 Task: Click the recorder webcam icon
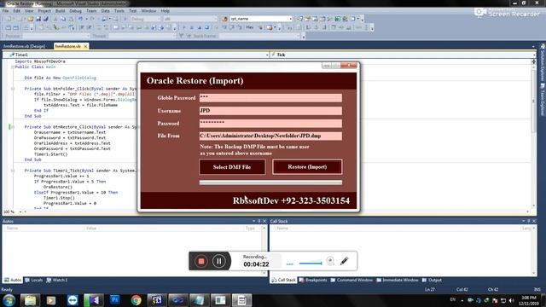click(330, 261)
